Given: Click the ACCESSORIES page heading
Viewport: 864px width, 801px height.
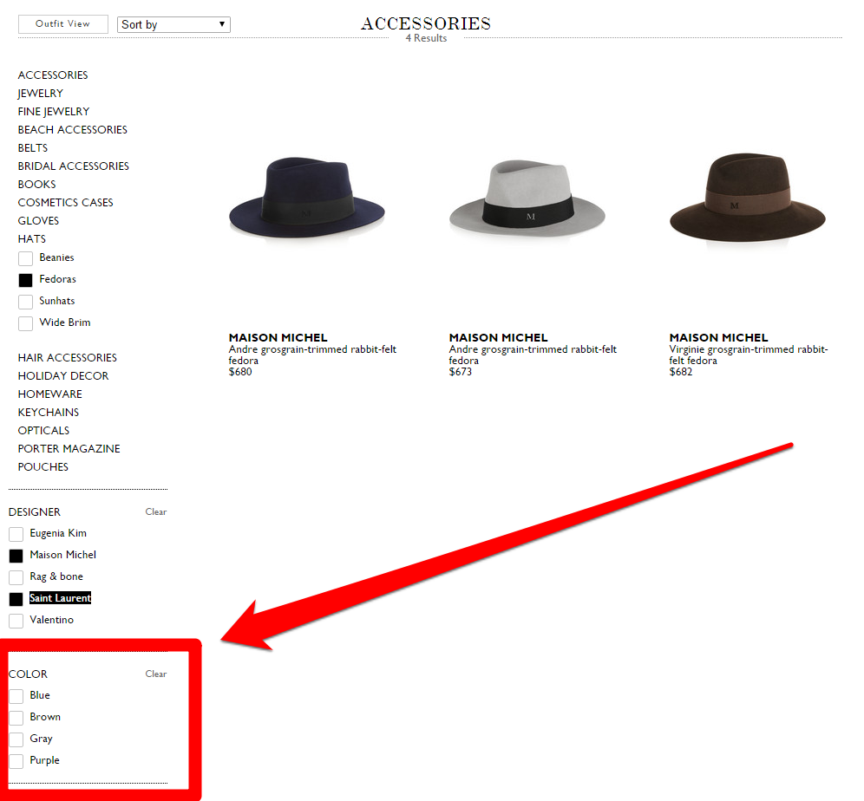Looking at the screenshot, I should [426, 23].
